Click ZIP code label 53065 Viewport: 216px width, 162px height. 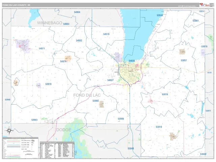pos(96,101)
